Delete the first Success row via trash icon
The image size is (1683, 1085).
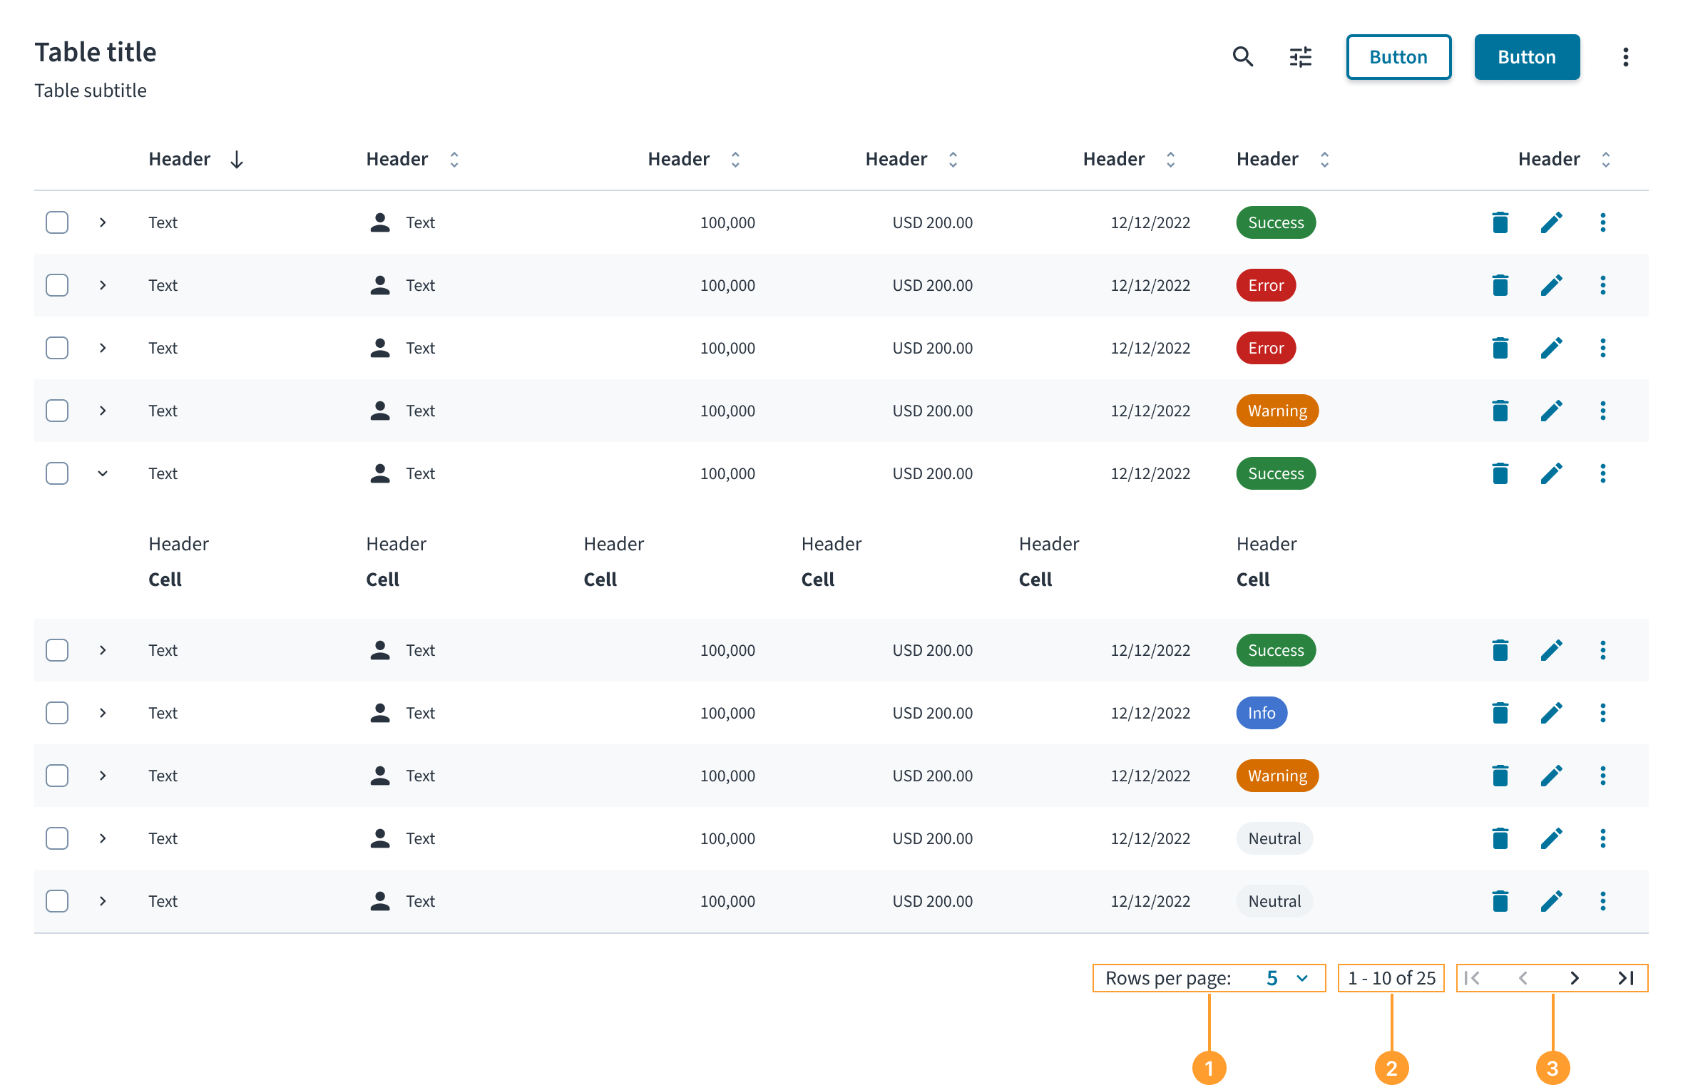coord(1500,222)
